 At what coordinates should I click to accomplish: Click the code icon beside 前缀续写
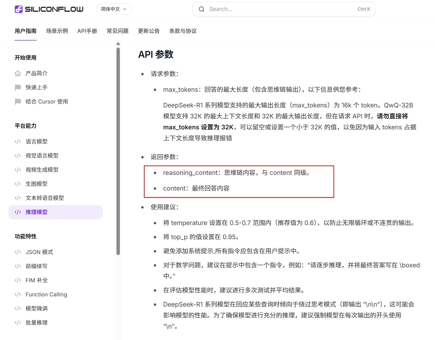[18, 266]
